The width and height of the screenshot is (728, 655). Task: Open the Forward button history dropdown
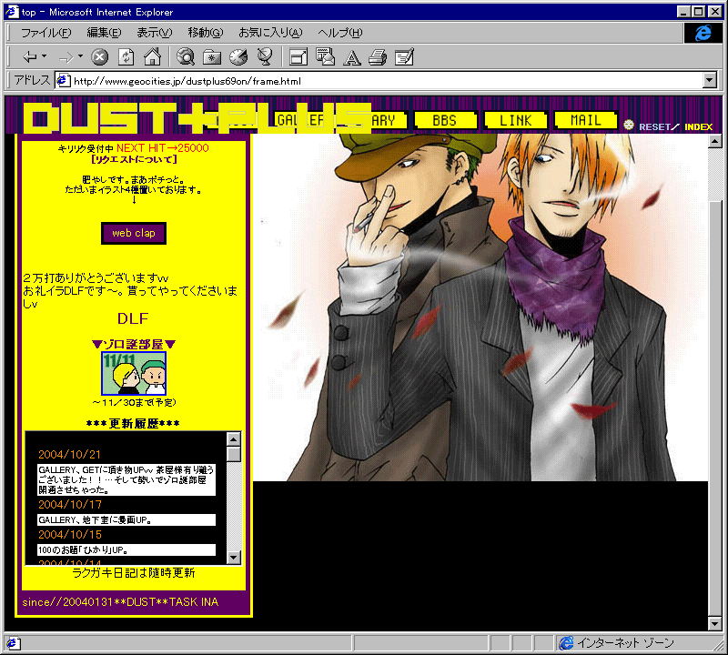point(80,56)
